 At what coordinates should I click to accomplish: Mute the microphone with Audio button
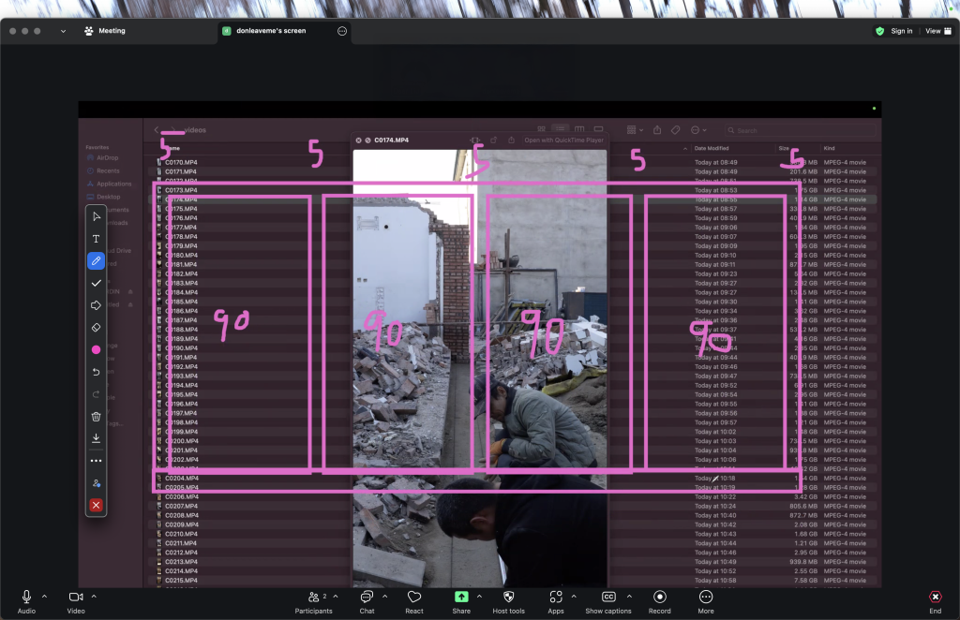[x=26, y=600]
